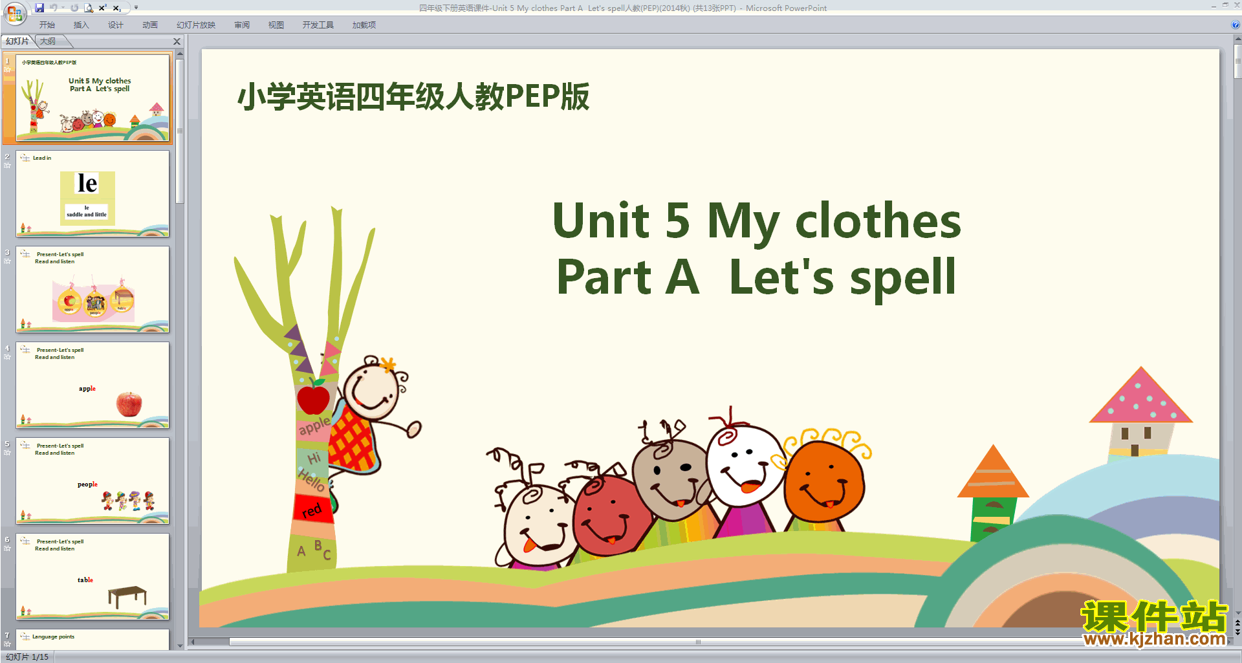Screen dimensions: 1242x663
Task: Select slide 4 thumbnail with apple
Action: click(93, 385)
